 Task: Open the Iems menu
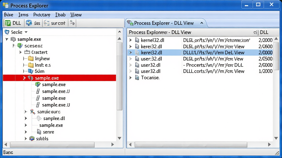pos(23,15)
